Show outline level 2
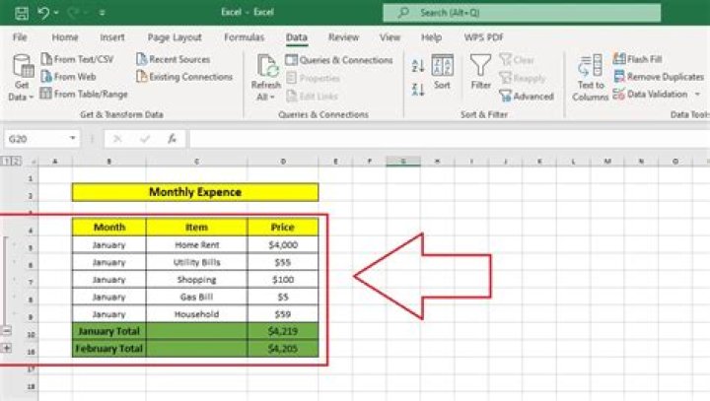The height and width of the screenshot is (401, 710). (x=16, y=161)
